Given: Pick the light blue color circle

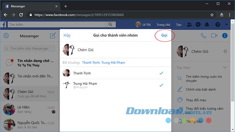Looking at the screenshot, I should pyautogui.click(x=168, y=121).
